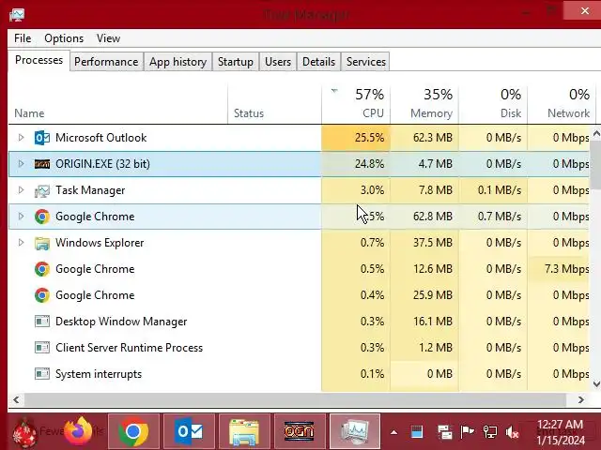Open Outlook from the taskbar
601x450 pixels.
190,431
